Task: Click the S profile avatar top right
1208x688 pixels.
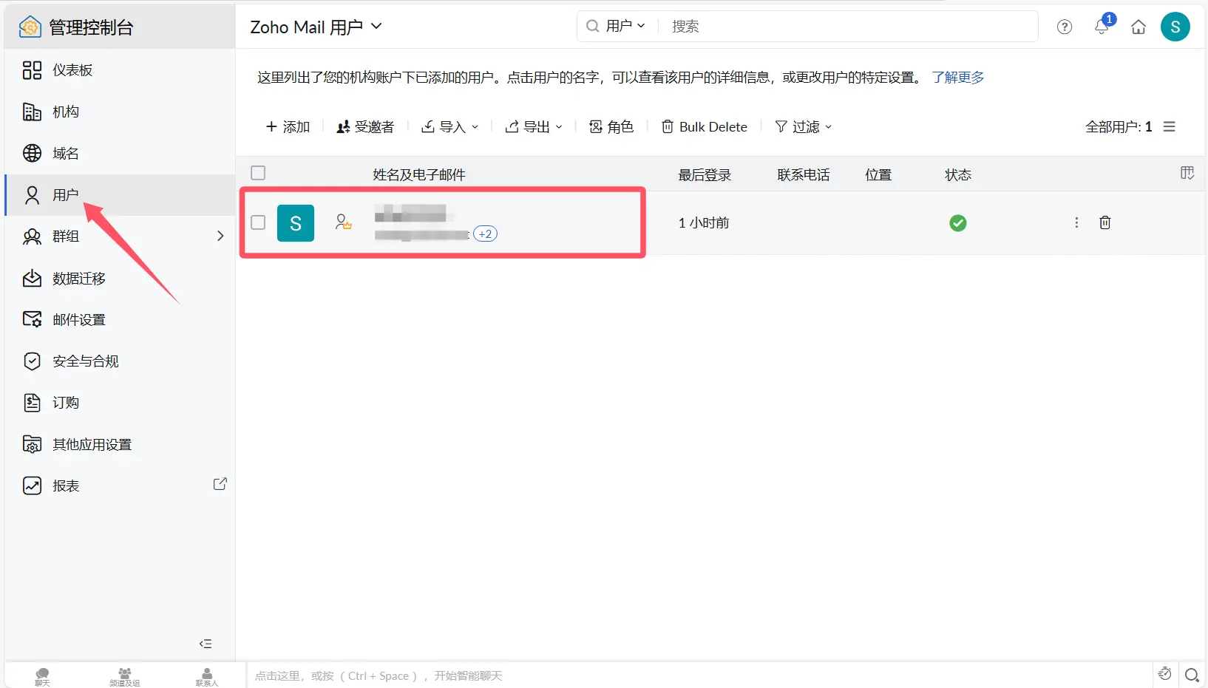Action: [1175, 27]
